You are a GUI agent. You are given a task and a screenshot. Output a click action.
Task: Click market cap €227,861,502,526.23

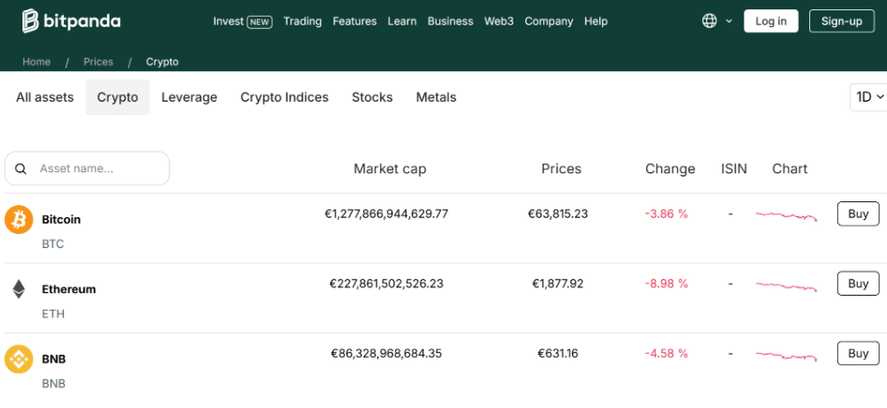point(387,284)
